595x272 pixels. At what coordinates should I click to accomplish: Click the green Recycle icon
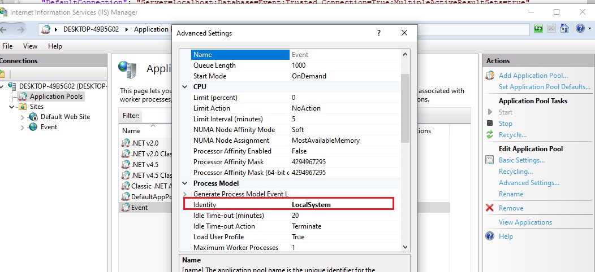point(490,134)
